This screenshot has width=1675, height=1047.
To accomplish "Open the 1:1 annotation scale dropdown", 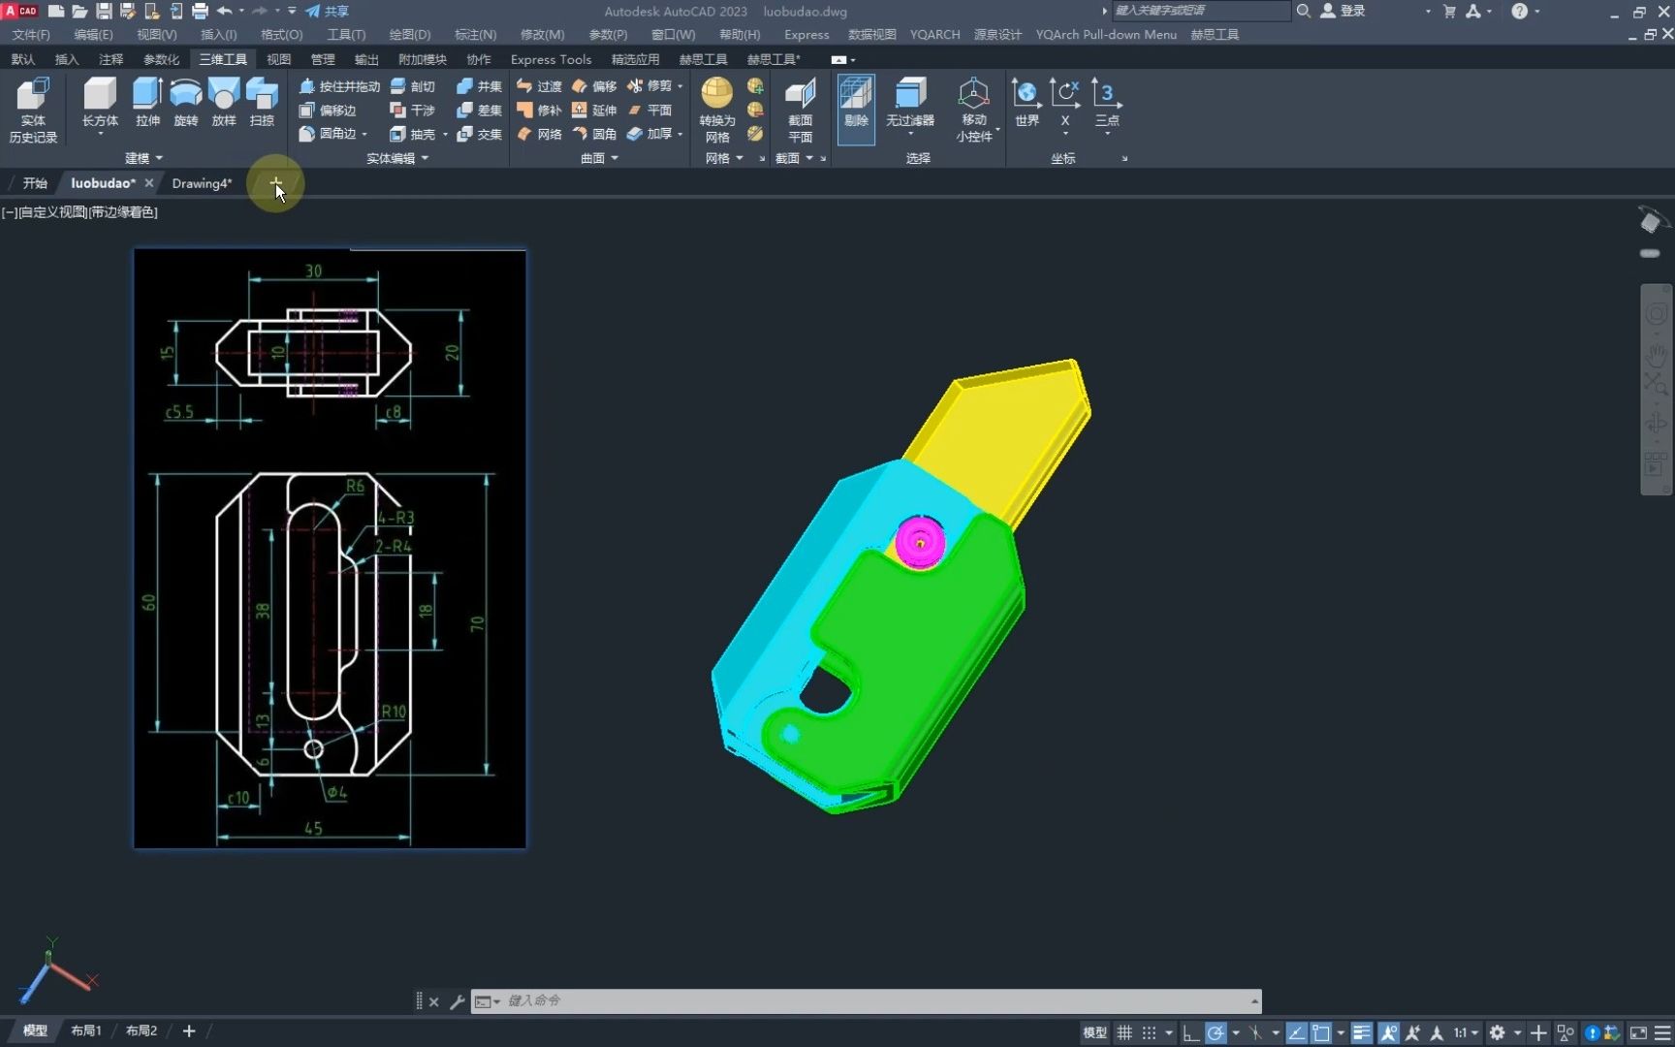I will tap(1465, 1032).
